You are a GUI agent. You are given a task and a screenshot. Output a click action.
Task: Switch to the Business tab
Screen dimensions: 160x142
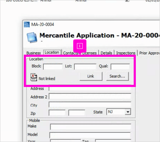click(33, 53)
